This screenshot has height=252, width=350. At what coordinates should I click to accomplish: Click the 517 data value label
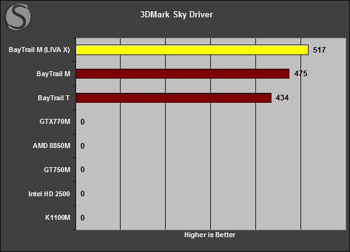[x=319, y=50]
